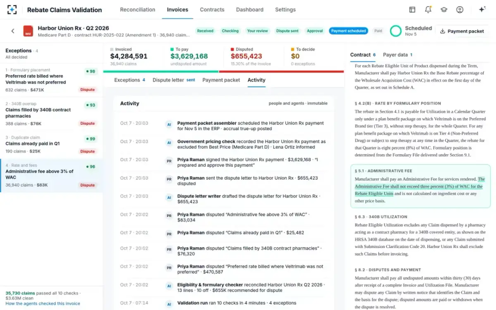Viewport: 496px width, 310px height.
Task: Click the AI avatar on the Validation run entry
Action: (169, 304)
